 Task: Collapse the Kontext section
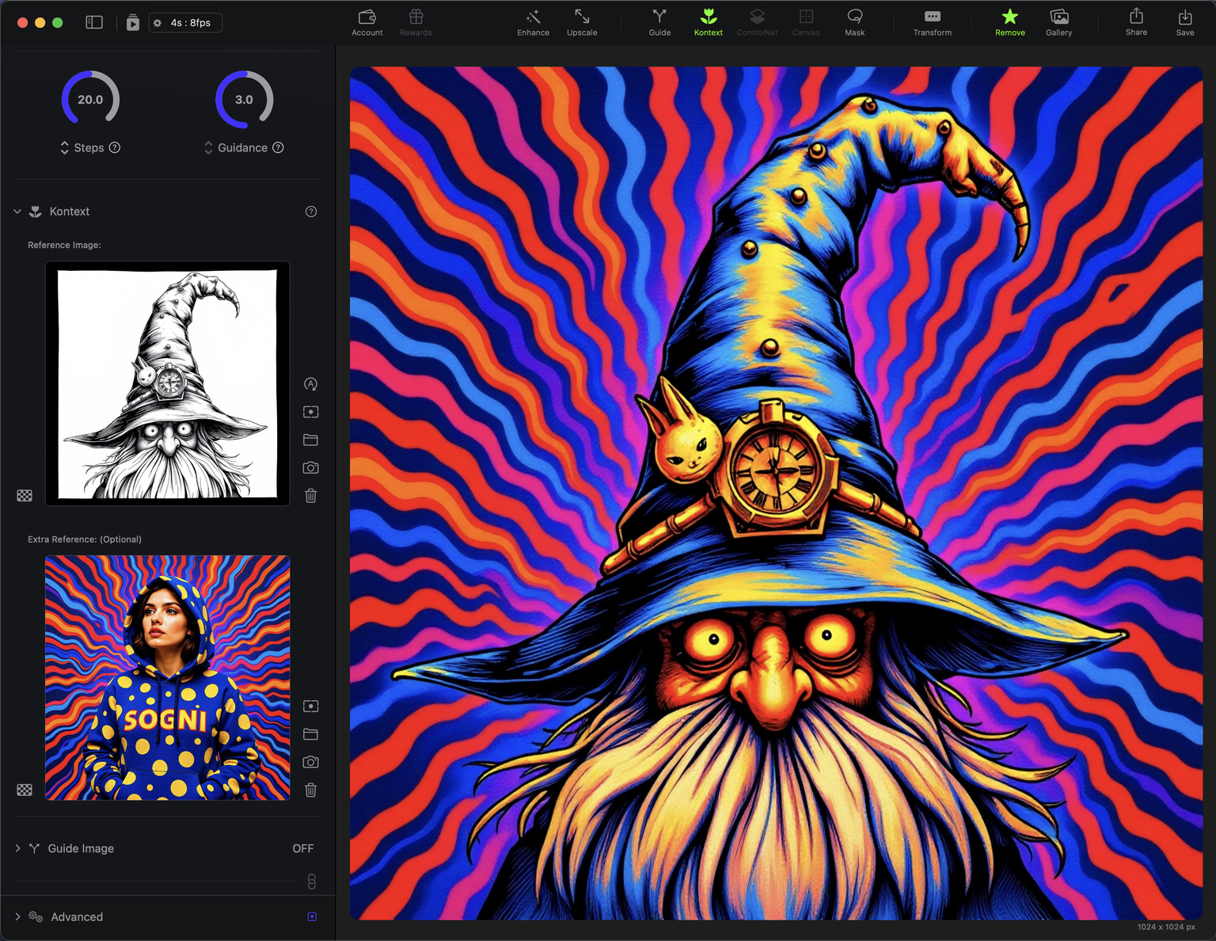tap(17, 211)
